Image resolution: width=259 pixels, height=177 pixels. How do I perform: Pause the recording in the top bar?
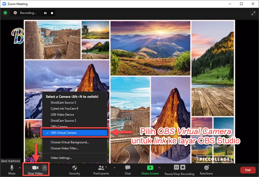45,13
